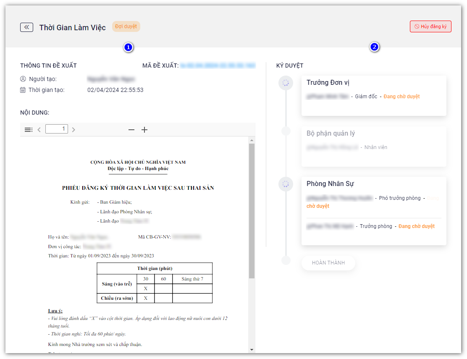Open the document sidebar list icon
The image size is (467, 359).
click(29, 130)
